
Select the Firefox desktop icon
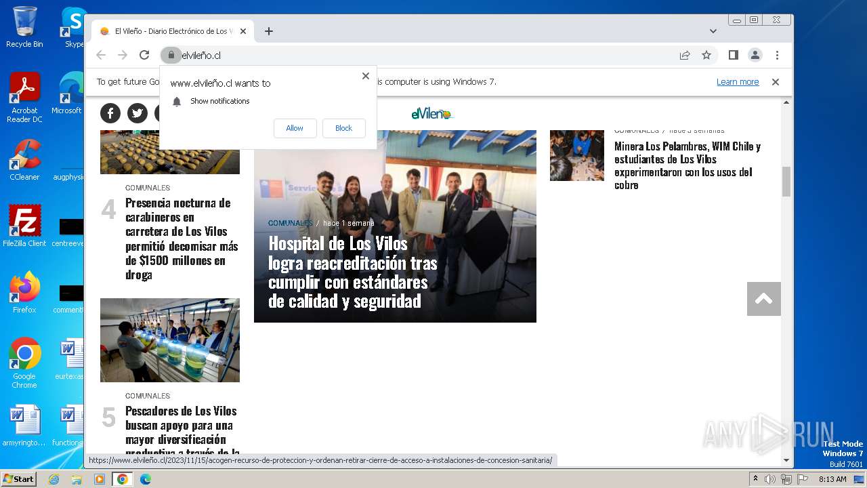coord(24,292)
